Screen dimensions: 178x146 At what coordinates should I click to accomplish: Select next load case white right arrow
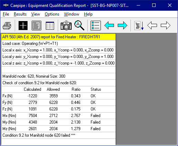click(166, 26)
